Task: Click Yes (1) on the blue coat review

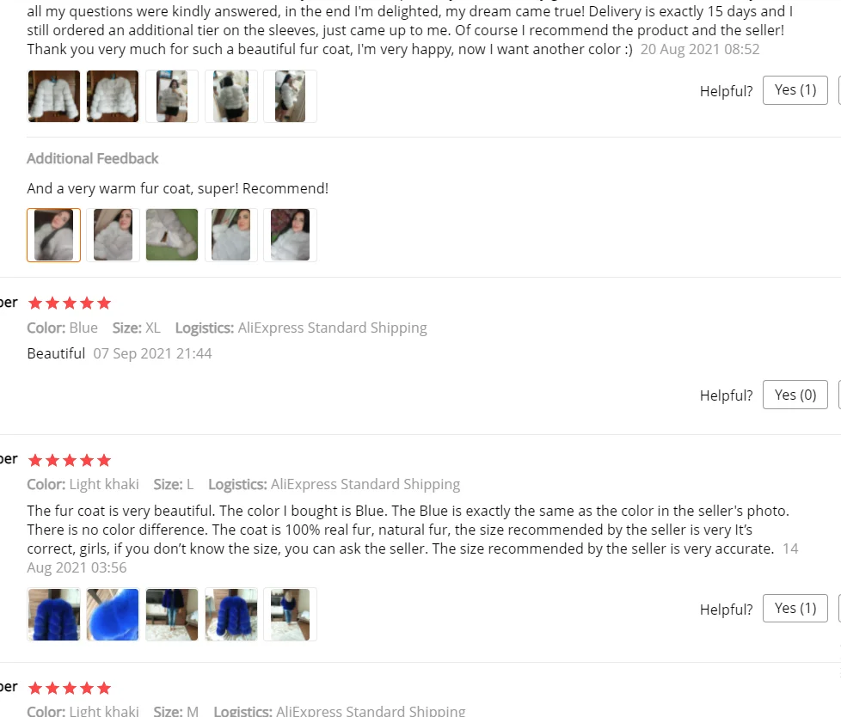Action: (x=795, y=608)
